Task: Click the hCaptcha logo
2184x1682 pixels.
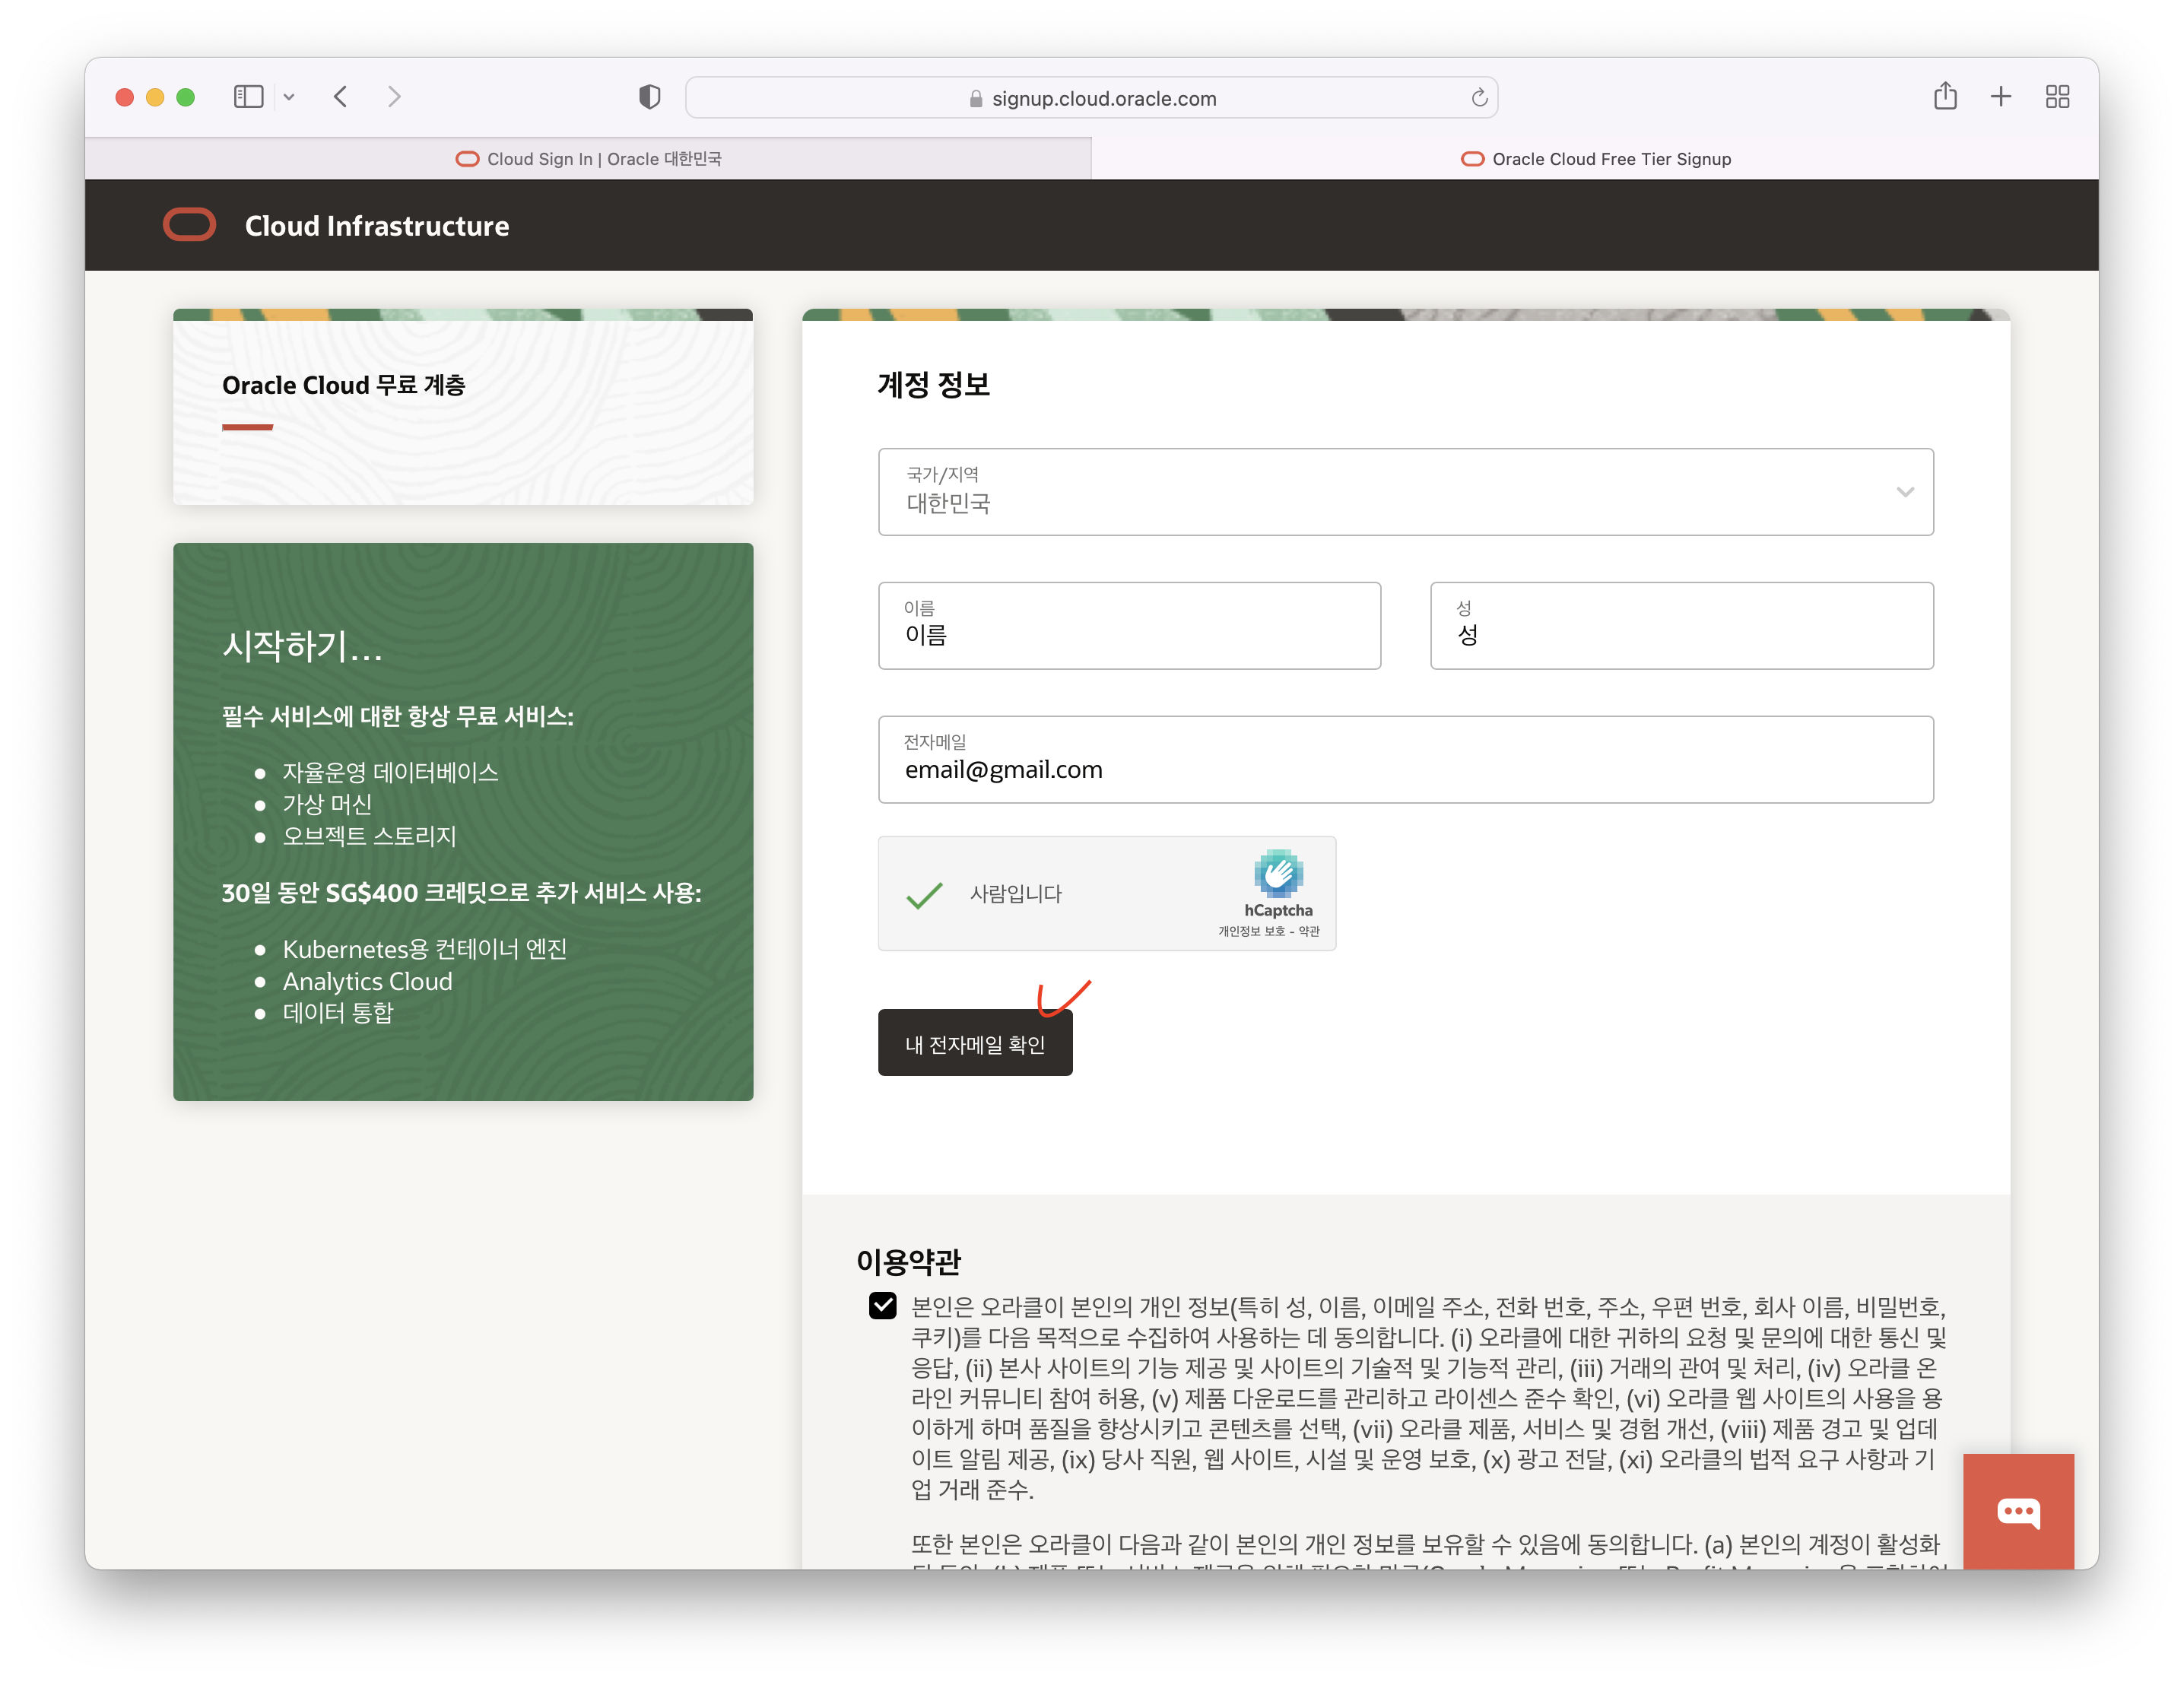Action: [x=1278, y=874]
